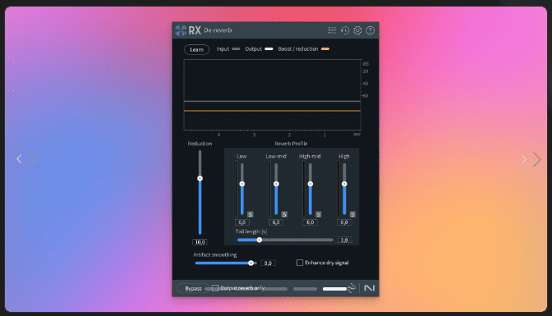Open the help question mark icon
Viewport: 552px width, 316px height.
tap(370, 30)
